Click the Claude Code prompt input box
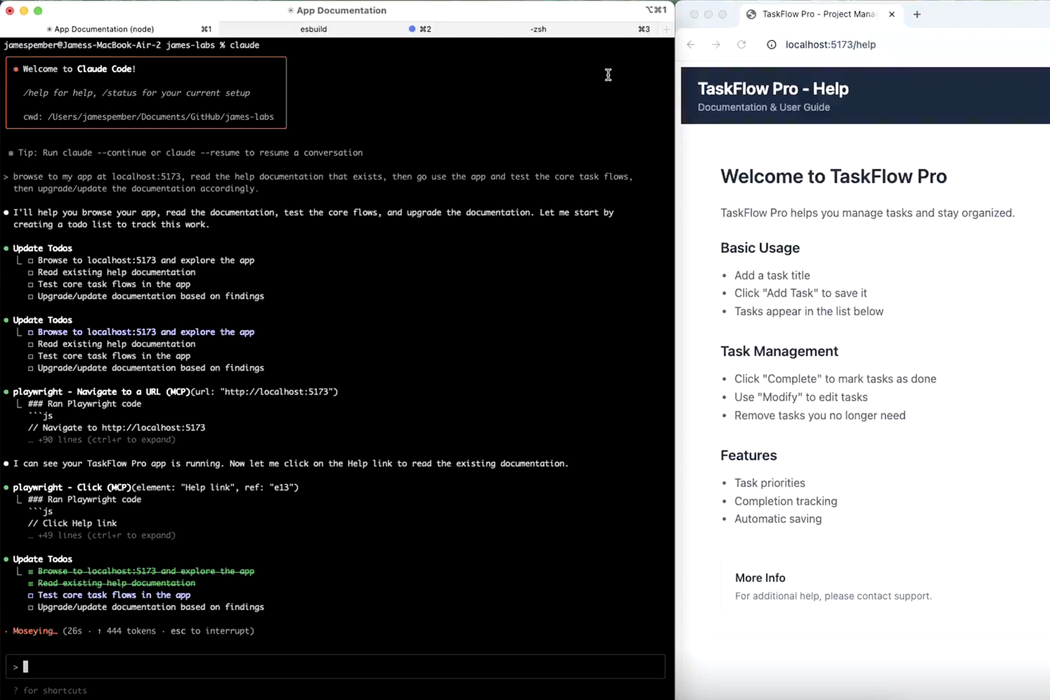The height and width of the screenshot is (700, 1050). pyautogui.click(x=335, y=666)
